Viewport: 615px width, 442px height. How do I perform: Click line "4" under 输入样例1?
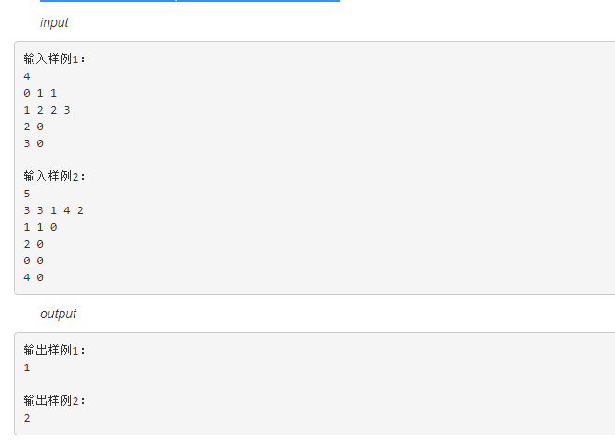pos(27,76)
